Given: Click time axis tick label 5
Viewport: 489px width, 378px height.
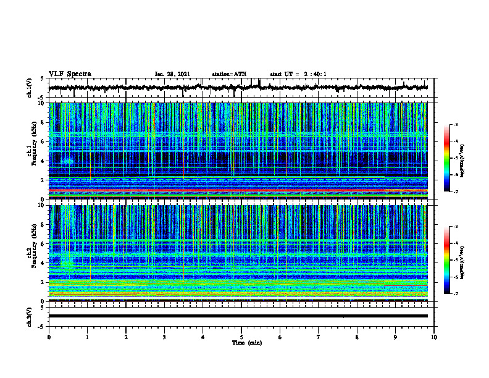Looking at the screenshot, I should (x=241, y=337).
